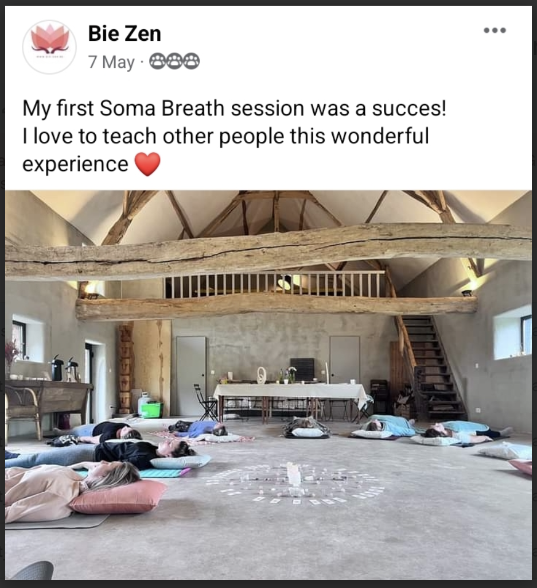
Task: Open the three-dot post options menu
Action: (x=495, y=30)
